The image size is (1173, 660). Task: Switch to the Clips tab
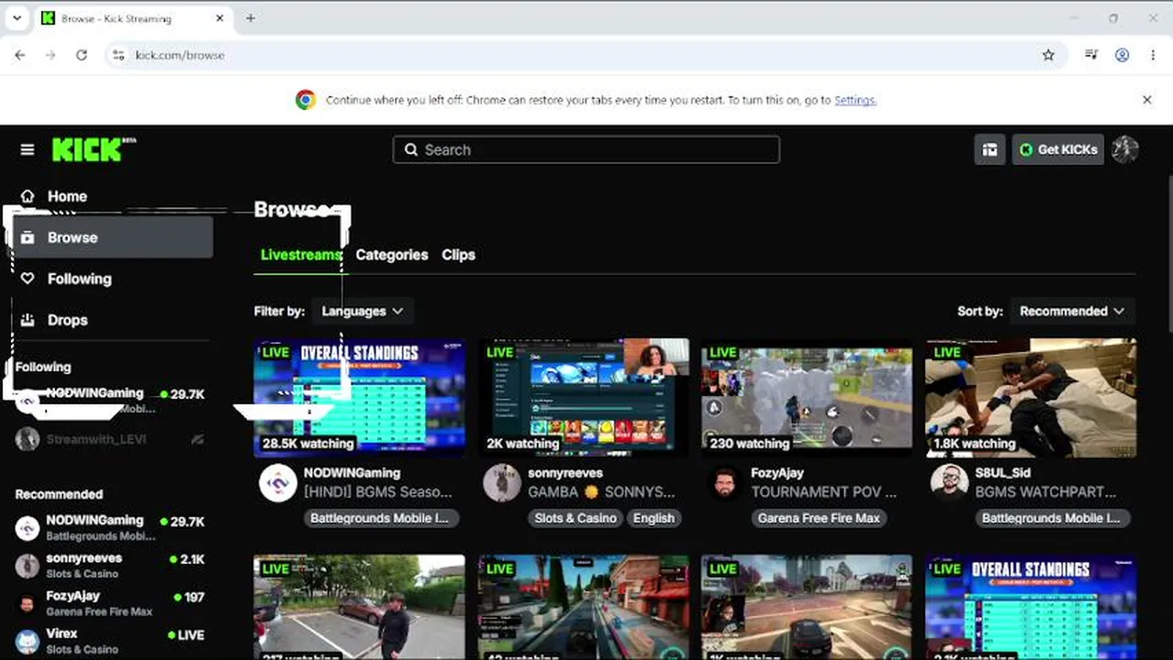point(458,255)
